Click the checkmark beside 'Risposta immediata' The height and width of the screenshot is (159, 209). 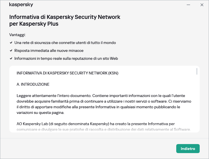coord(11,51)
